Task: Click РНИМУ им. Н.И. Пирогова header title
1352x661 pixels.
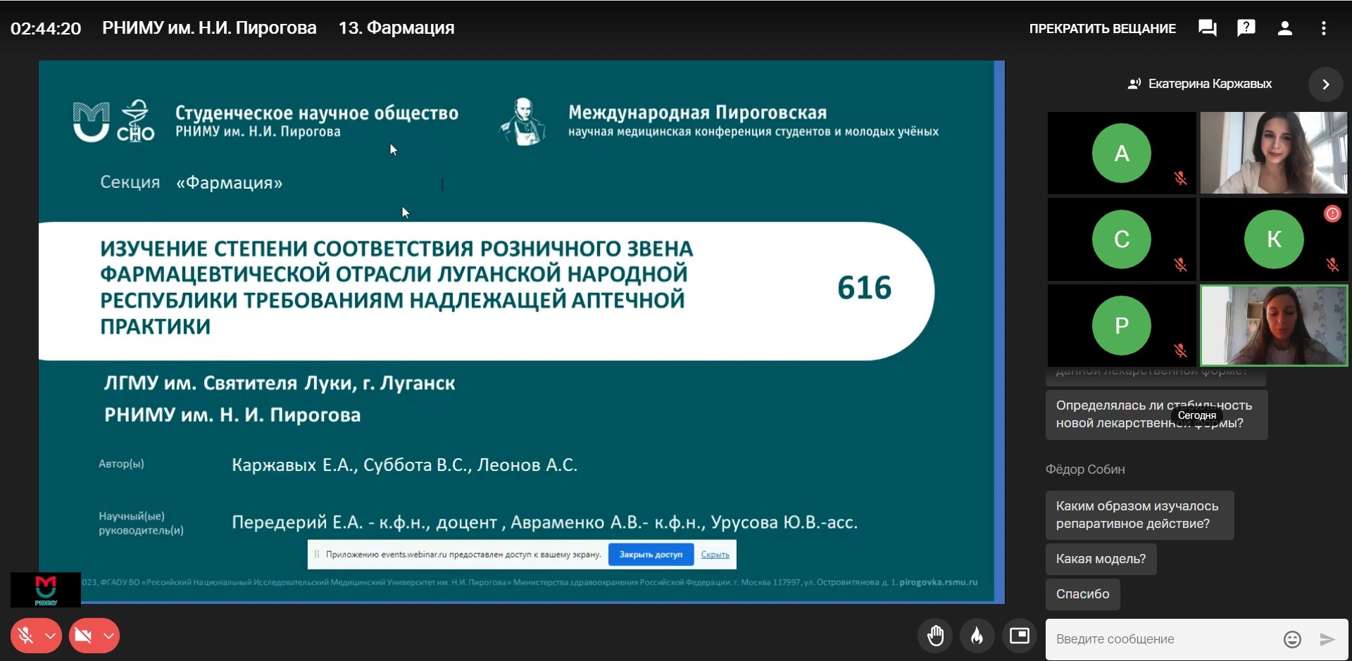Action: click(209, 28)
